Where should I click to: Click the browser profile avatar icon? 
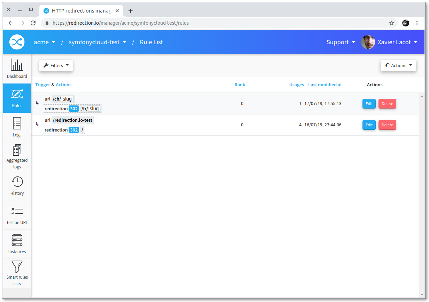click(406, 23)
